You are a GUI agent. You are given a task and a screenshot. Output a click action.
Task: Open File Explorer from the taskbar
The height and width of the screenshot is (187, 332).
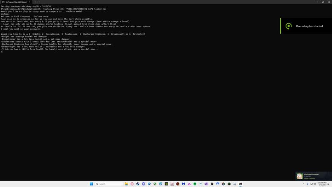click(126, 184)
